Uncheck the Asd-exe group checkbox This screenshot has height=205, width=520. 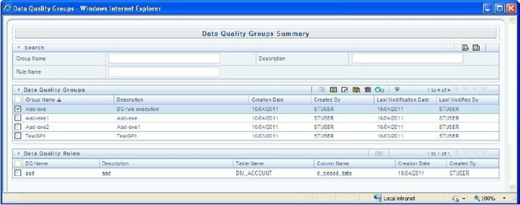click(18, 109)
